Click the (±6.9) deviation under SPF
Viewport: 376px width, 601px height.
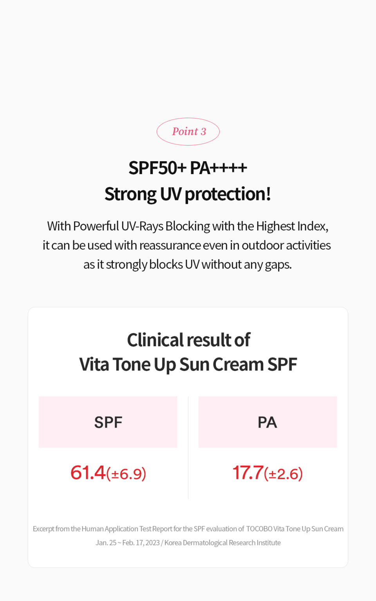click(126, 474)
